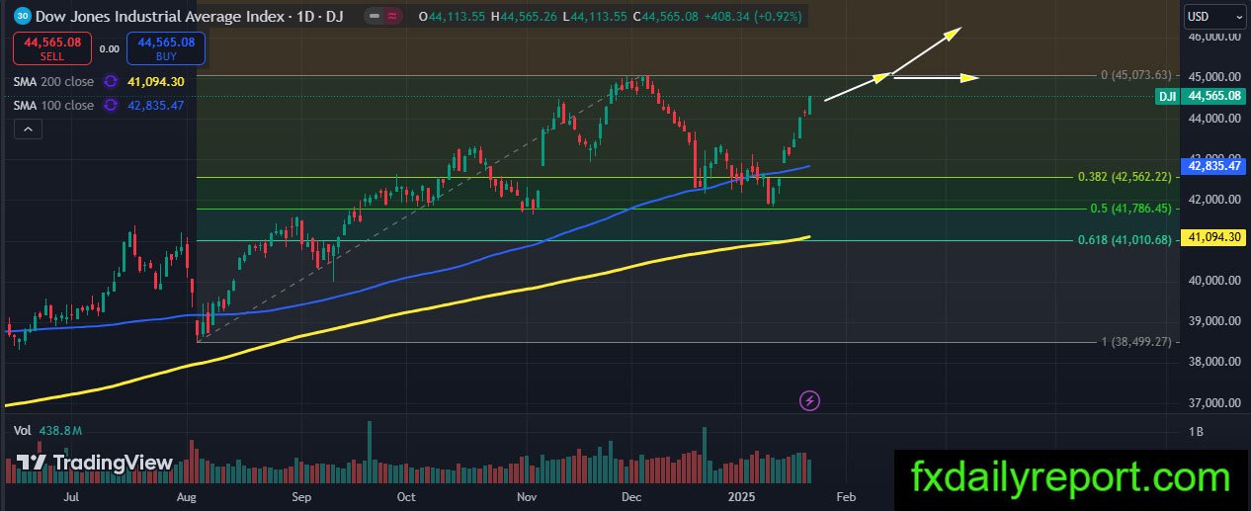Open the TradingView logo
This screenshot has height=511, width=1251.
[x=95, y=463]
